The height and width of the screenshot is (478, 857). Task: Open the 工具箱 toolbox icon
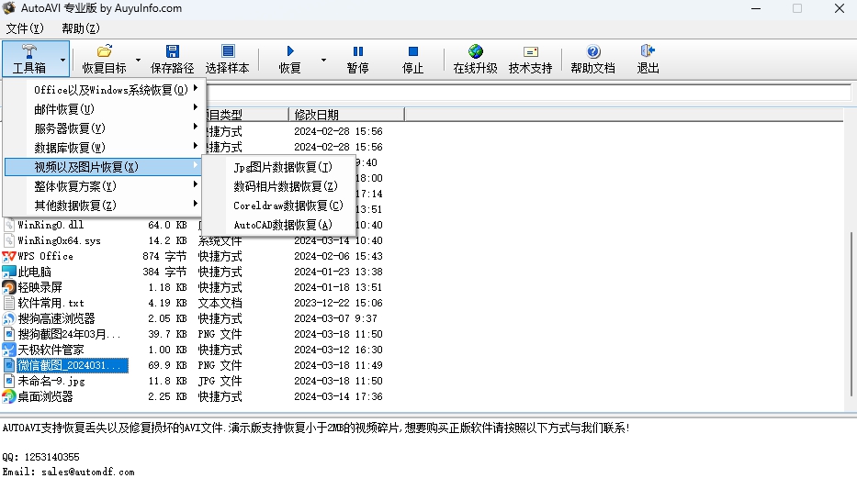[x=29, y=51]
